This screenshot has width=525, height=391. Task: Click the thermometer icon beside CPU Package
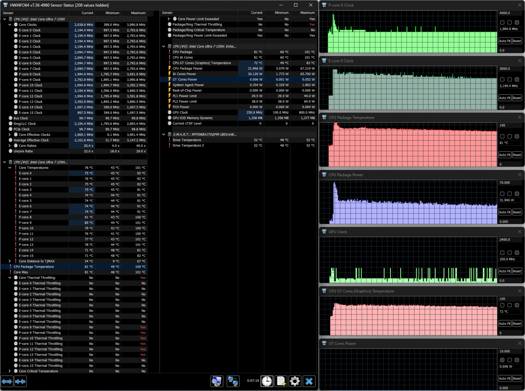170,52
